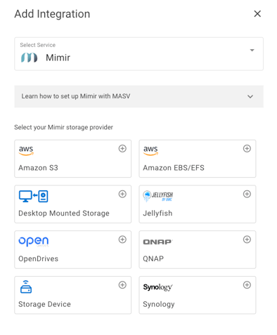The height and width of the screenshot is (335, 277).
Task: Add Synology using its plus icon
Action: click(247, 285)
